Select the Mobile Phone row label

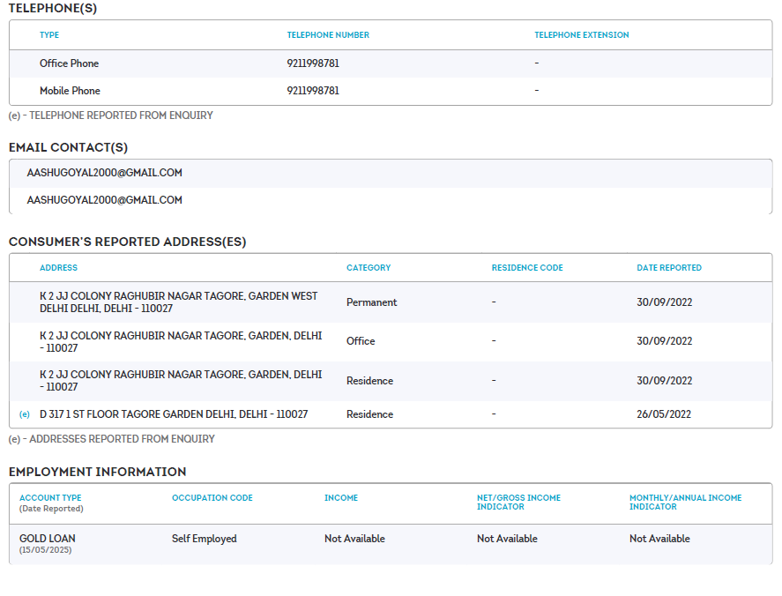pos(70,91)
